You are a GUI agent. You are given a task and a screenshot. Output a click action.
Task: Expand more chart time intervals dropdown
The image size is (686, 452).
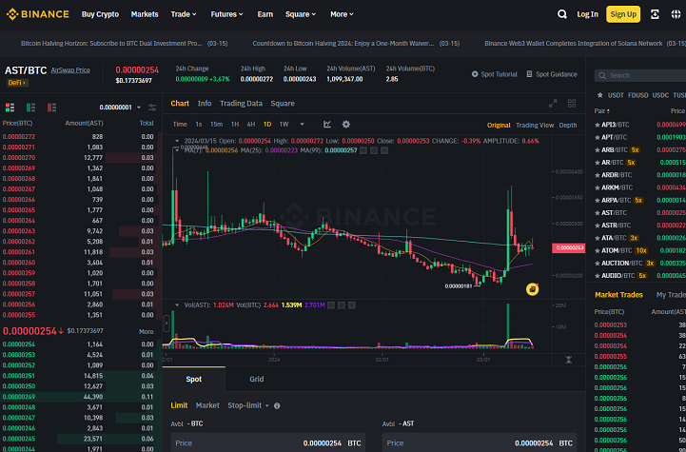302,125
